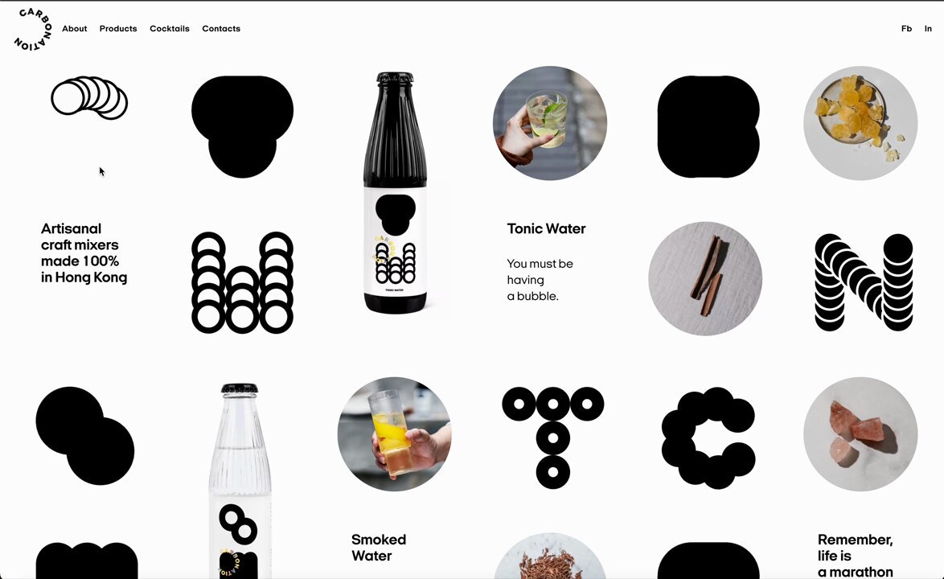Screen dimensions: 944x579
Task: Open the Contacts page
Action: [x=221, y=28]
